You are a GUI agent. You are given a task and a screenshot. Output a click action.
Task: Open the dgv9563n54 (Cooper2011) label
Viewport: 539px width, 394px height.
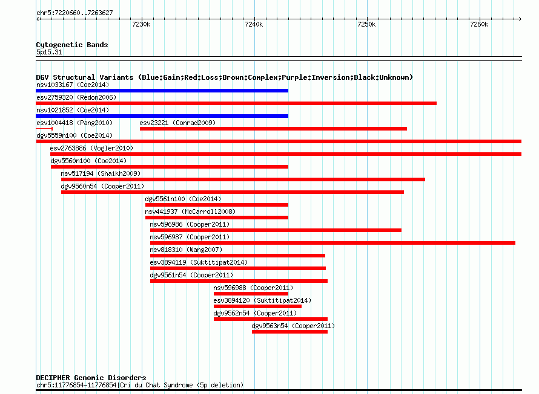click(293, 326)
